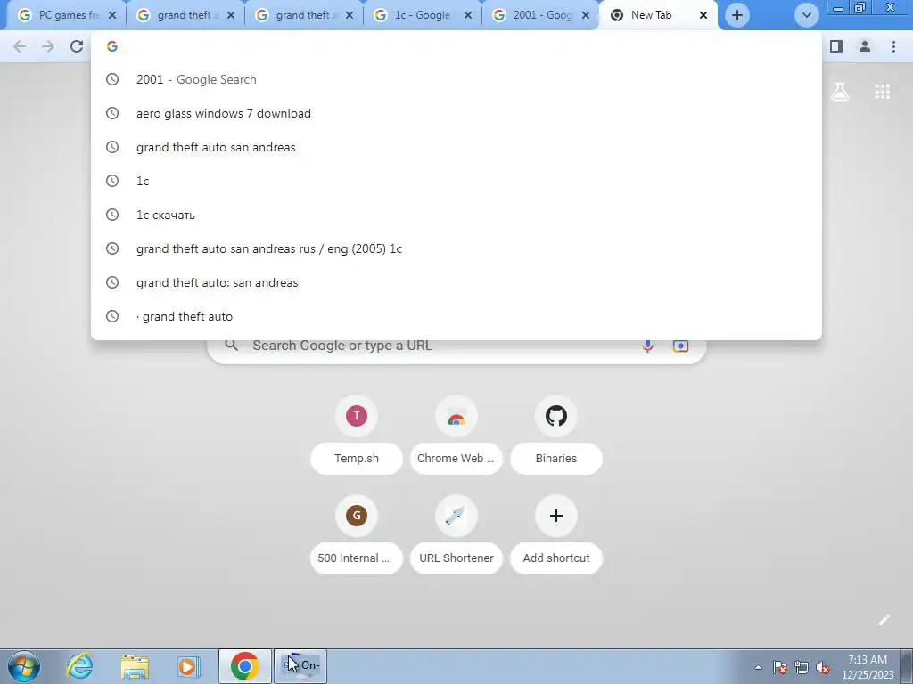Open the Chrome Web Store shortcut
This screenshot has width=913, height=684.
tap(456, 434)
